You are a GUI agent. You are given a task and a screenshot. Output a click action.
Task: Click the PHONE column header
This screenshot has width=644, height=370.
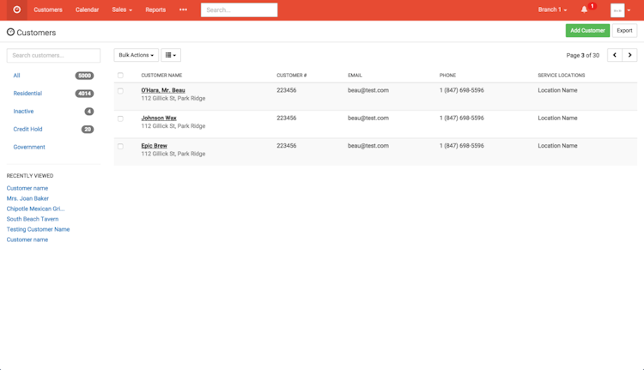point(447,76)
